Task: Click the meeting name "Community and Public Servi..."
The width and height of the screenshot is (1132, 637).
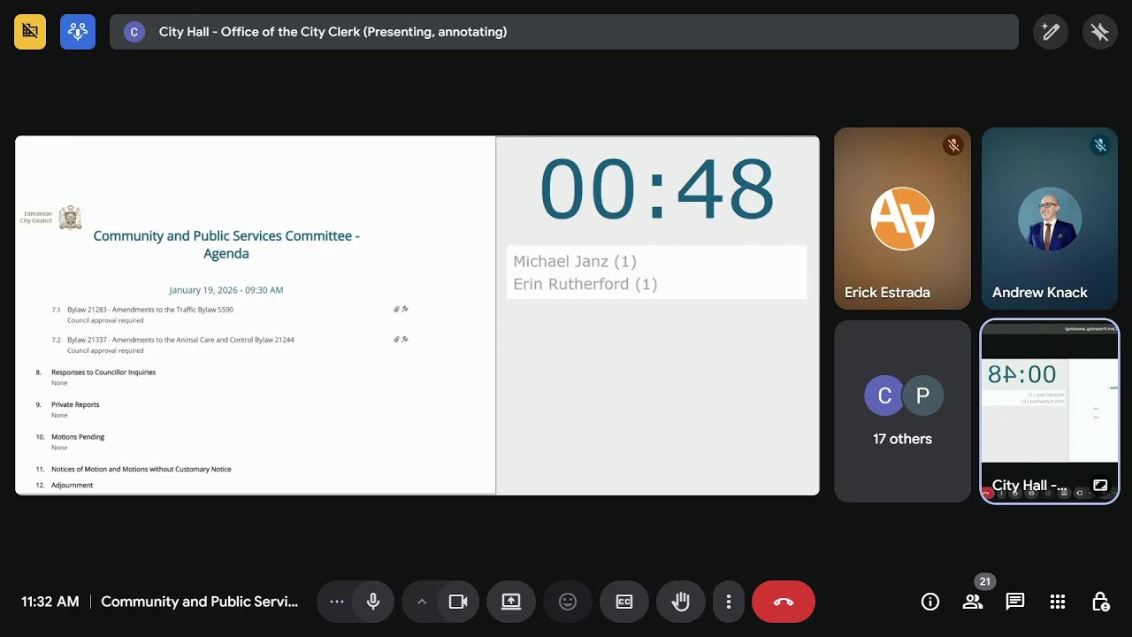Action: tap(200, 602)
